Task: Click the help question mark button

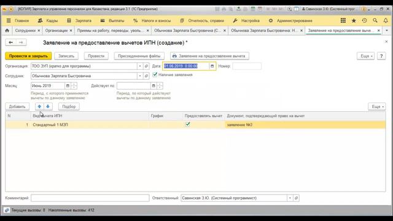Action: pos(381,56)
